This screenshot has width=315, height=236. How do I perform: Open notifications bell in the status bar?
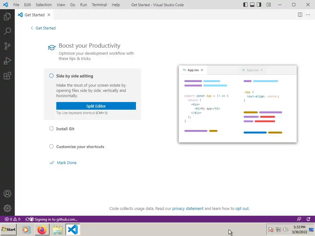coord(308,219)
